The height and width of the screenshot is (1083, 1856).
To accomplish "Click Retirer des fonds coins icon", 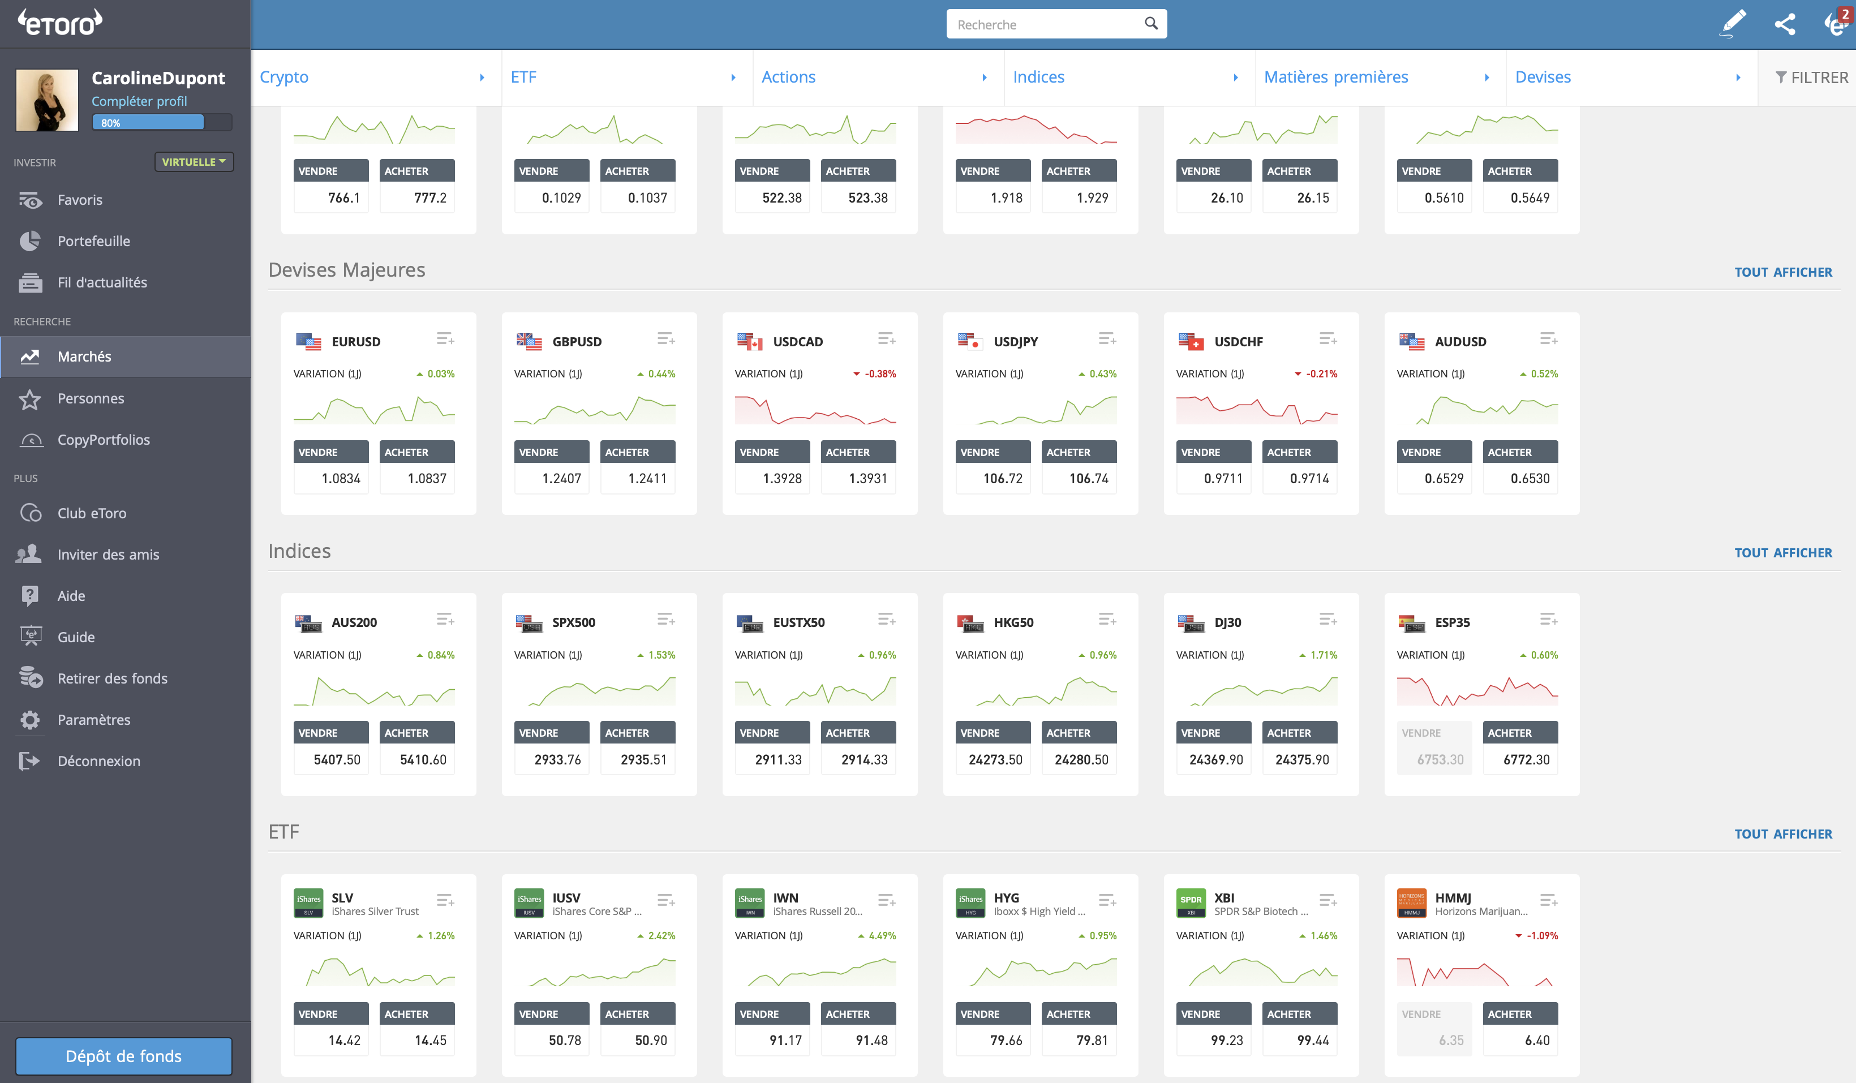I will tap(30, 678).
